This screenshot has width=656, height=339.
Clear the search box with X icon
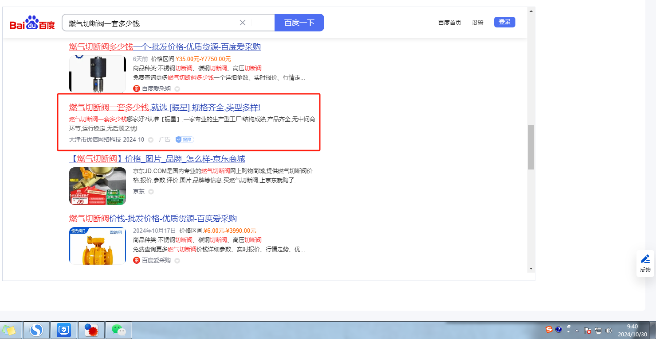(x=243, y=23)
